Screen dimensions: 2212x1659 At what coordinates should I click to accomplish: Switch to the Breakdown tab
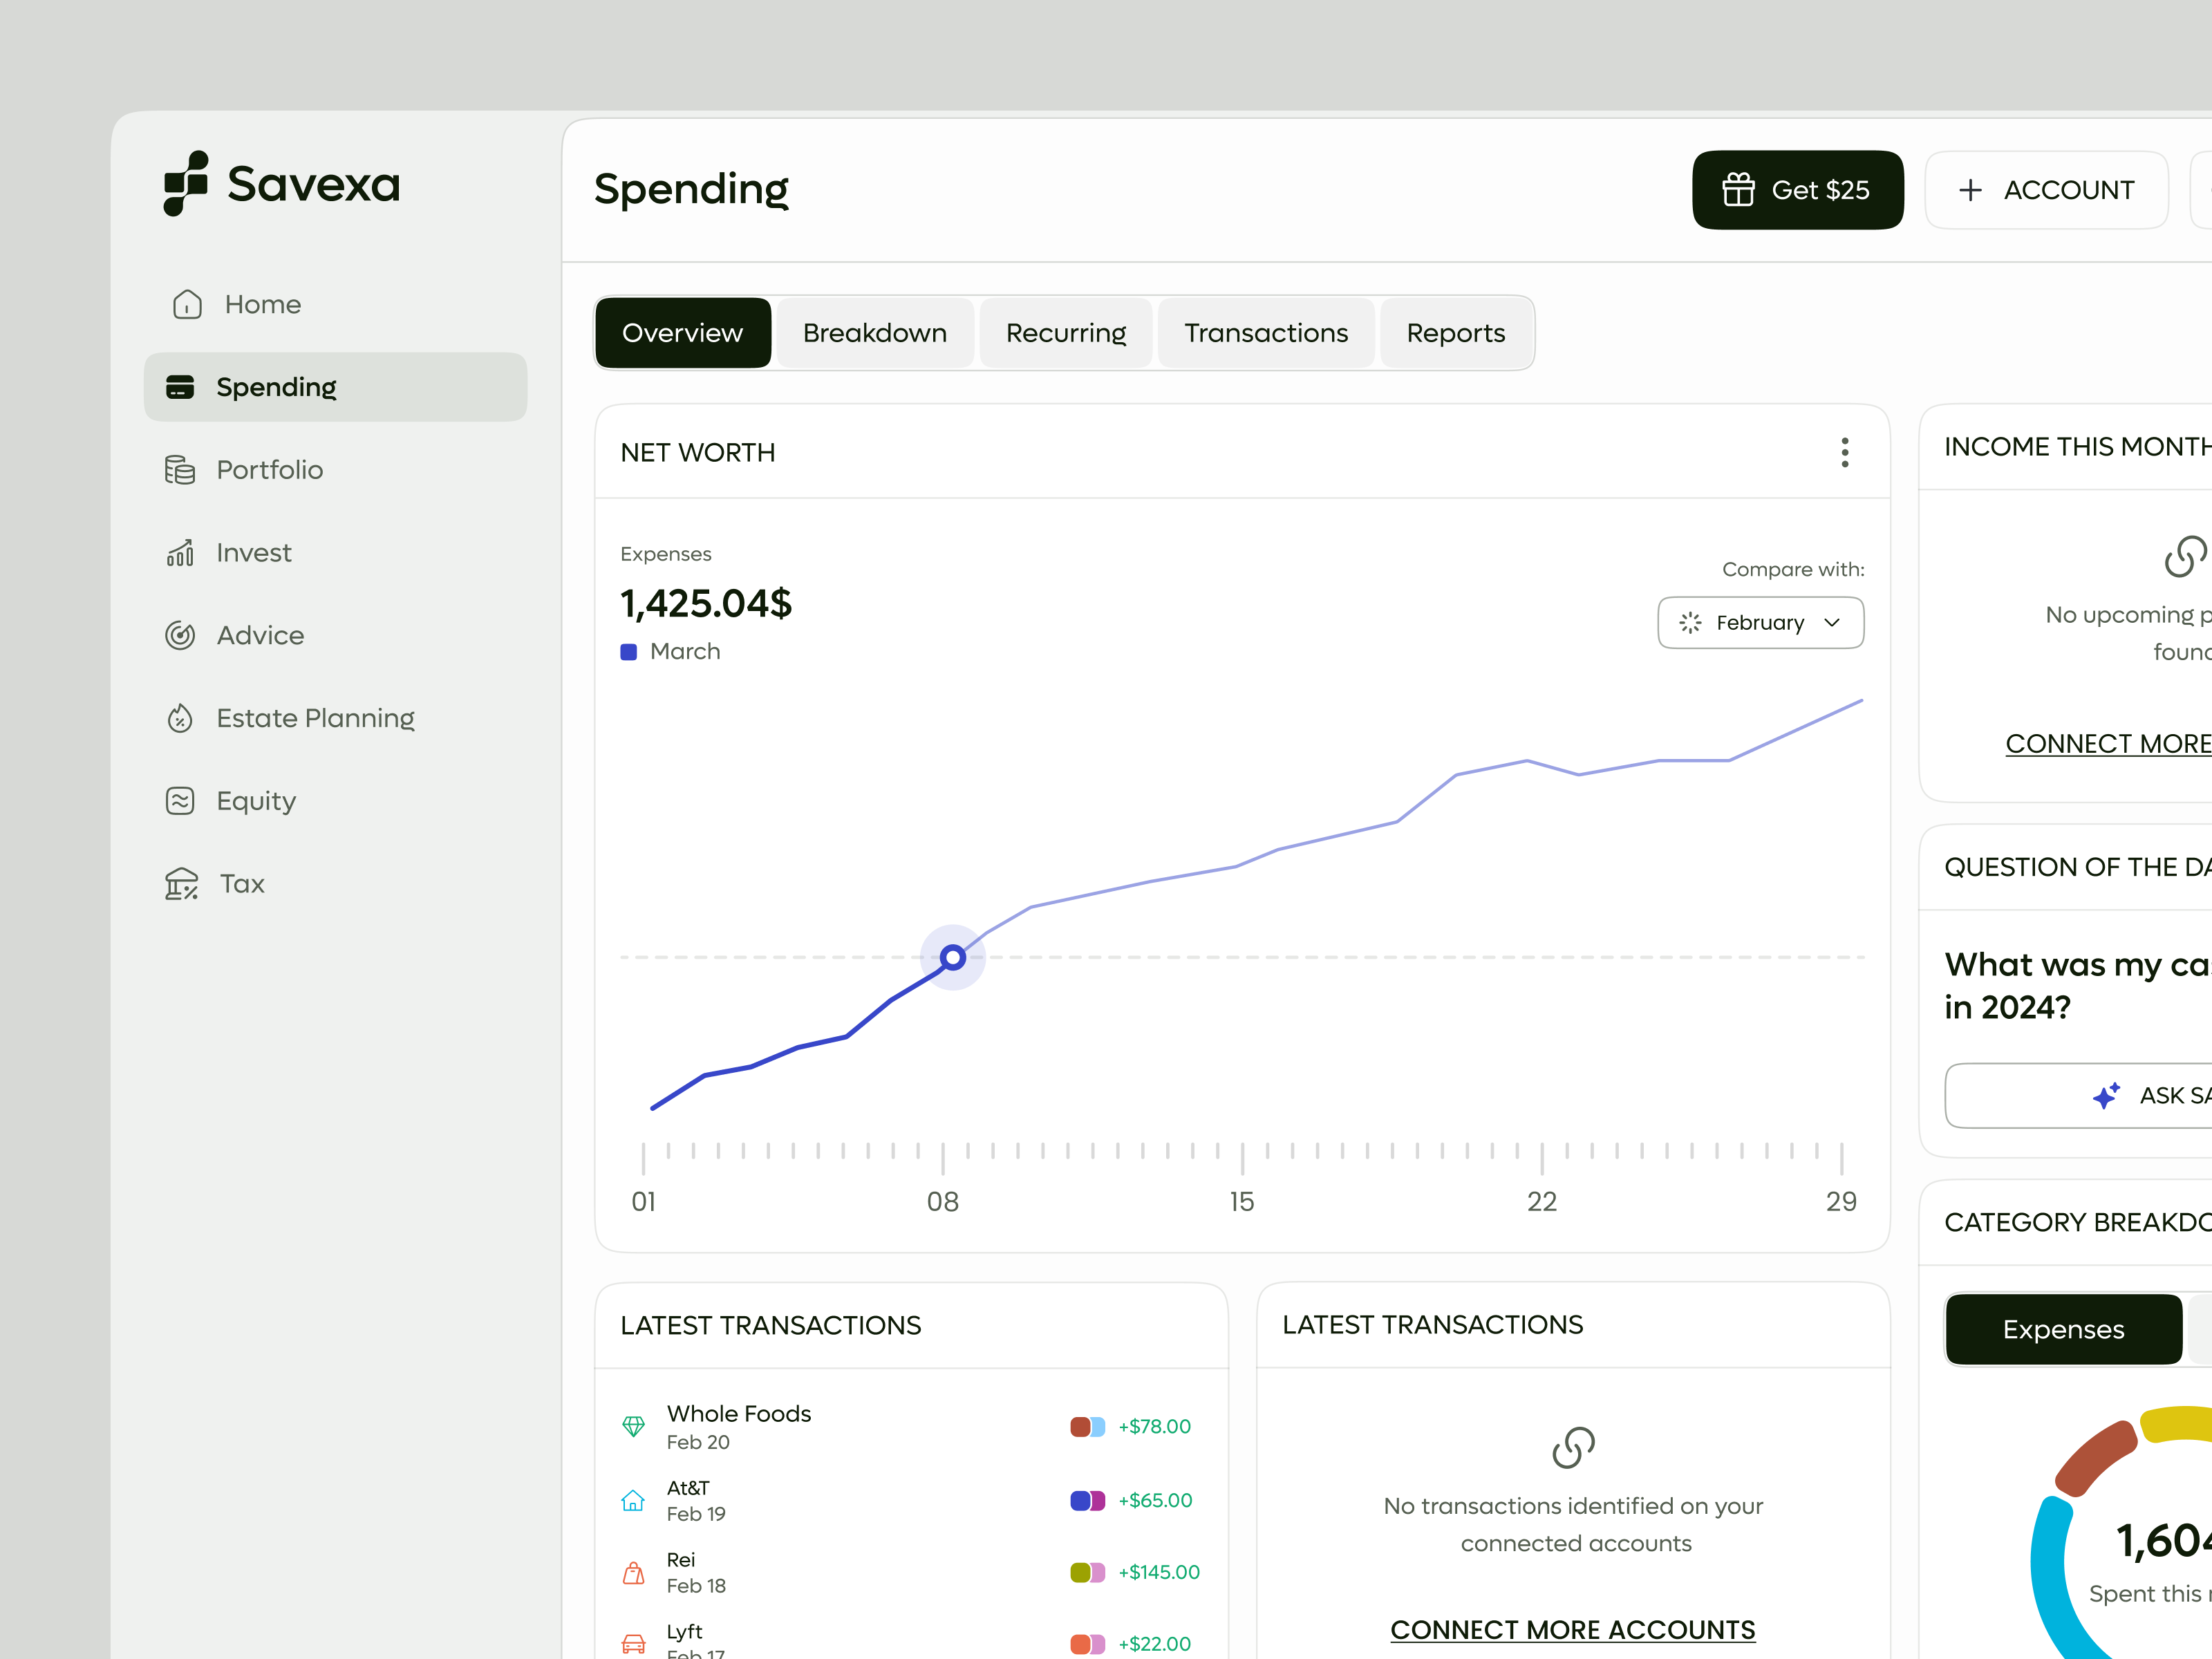point(874,332)
